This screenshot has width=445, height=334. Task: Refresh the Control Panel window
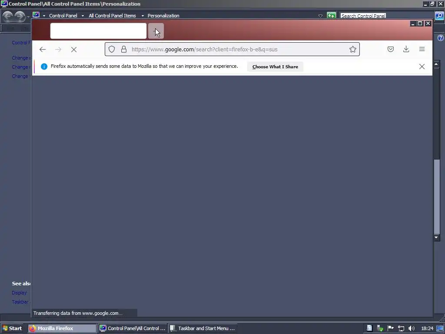click(x=331, y=15)
